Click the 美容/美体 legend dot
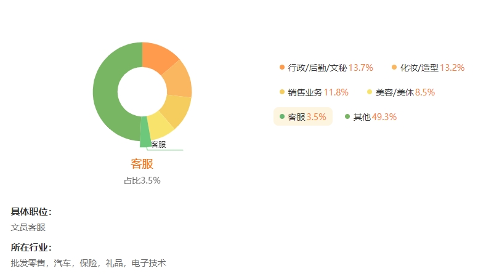The height and width of the screenshot is (279, 486). click(370, 92)
